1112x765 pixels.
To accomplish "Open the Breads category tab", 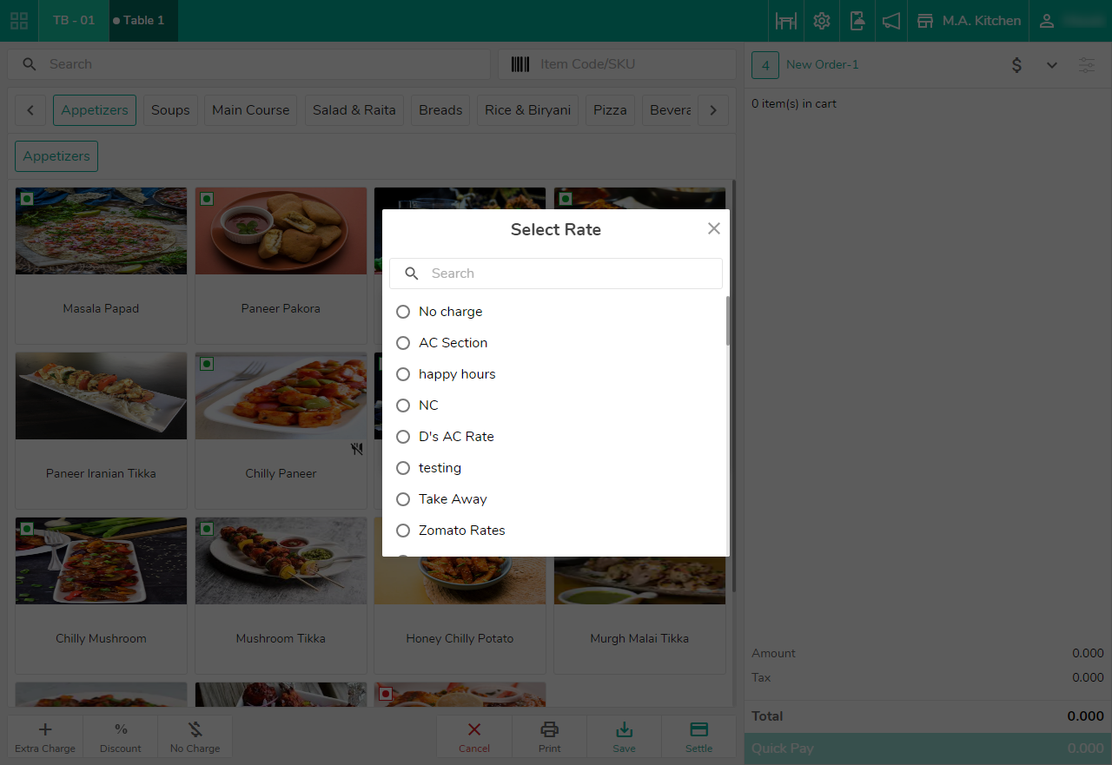I will pos(440,110).
